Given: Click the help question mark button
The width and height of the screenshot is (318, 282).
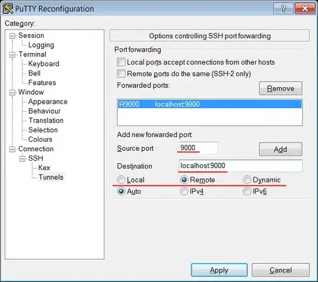Looking at the screenshot, I should coord(283,8).
